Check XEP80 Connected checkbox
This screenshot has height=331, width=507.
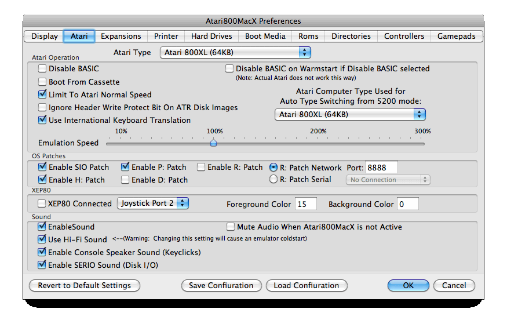coord(42,203)
